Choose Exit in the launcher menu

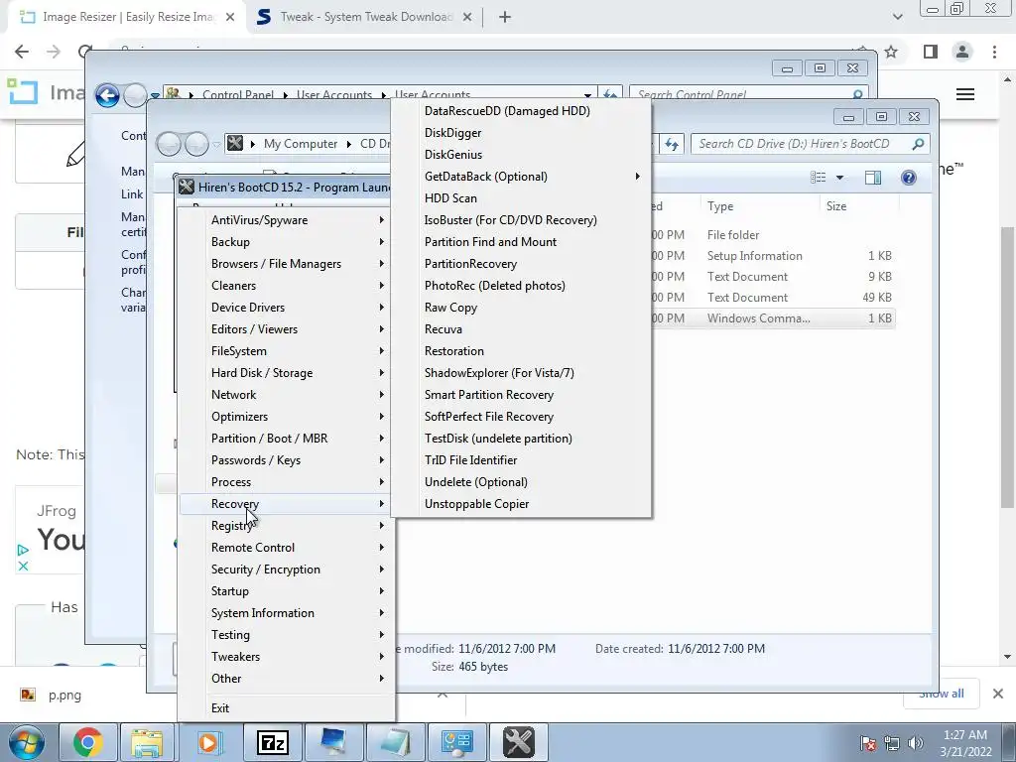coord(285,707)
